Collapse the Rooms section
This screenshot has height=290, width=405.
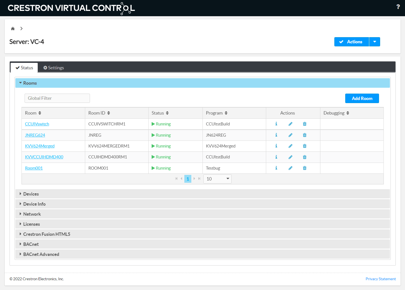[202, 83]
